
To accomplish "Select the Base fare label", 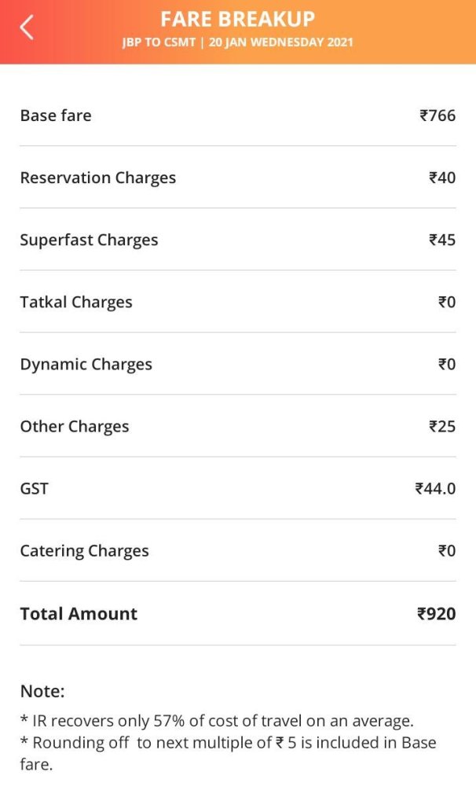I will tap(56, 116).
